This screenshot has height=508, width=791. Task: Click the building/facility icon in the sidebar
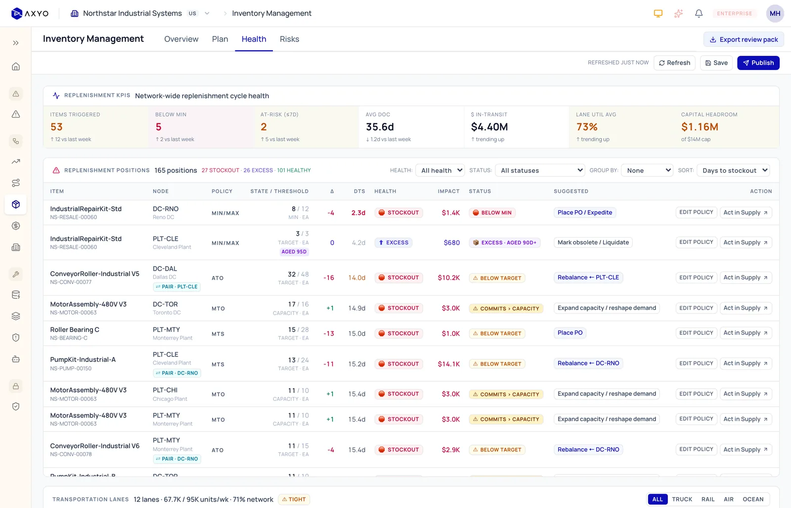(x=16, y=247)
